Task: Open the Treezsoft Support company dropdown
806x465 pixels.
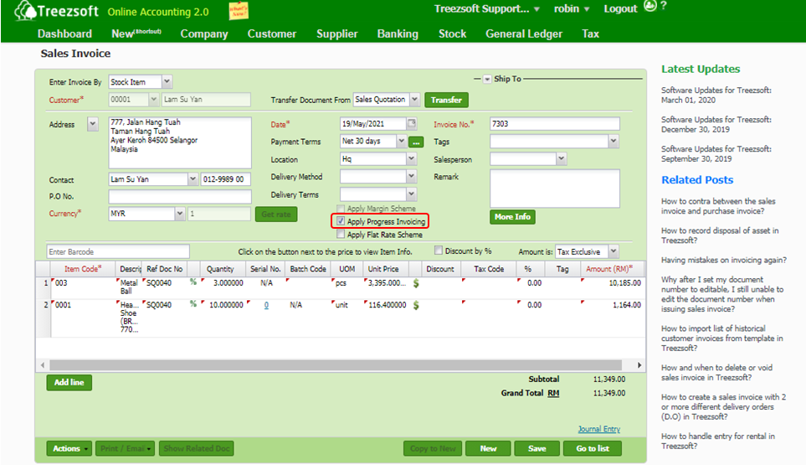Action: 487,8
